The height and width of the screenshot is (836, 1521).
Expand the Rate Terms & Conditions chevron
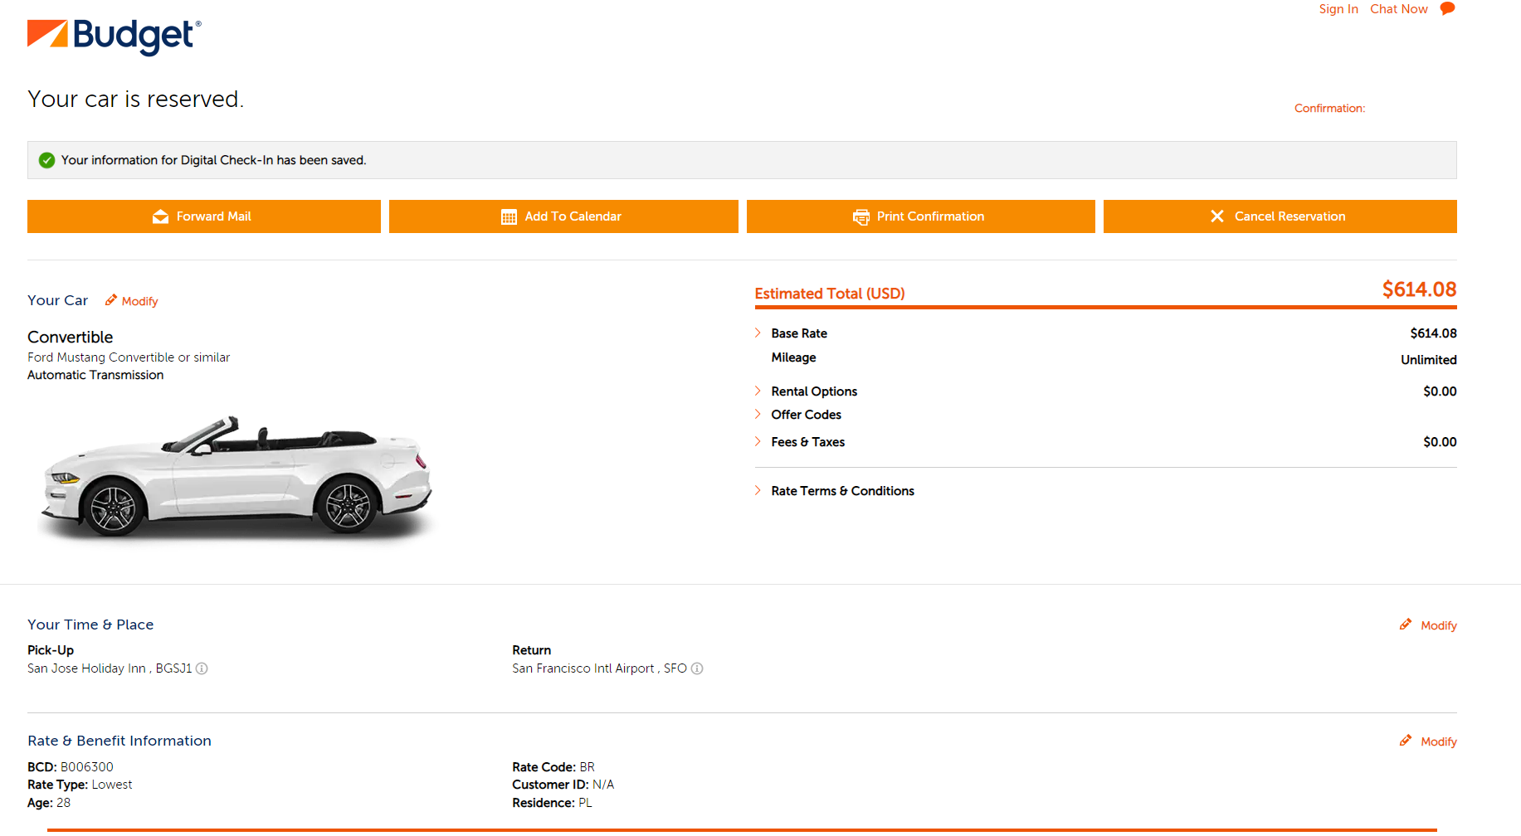(758, 490)
